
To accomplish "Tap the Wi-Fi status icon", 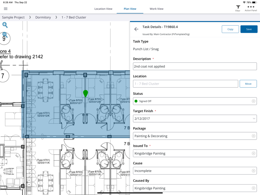I will [244, 2].
